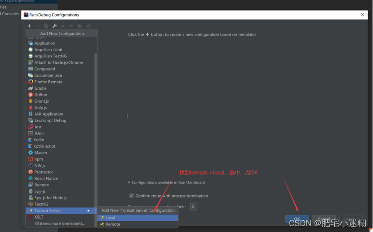Select the Arquillian JUnit icon
The height and width of the screenshot is (232, 373).
31,49
